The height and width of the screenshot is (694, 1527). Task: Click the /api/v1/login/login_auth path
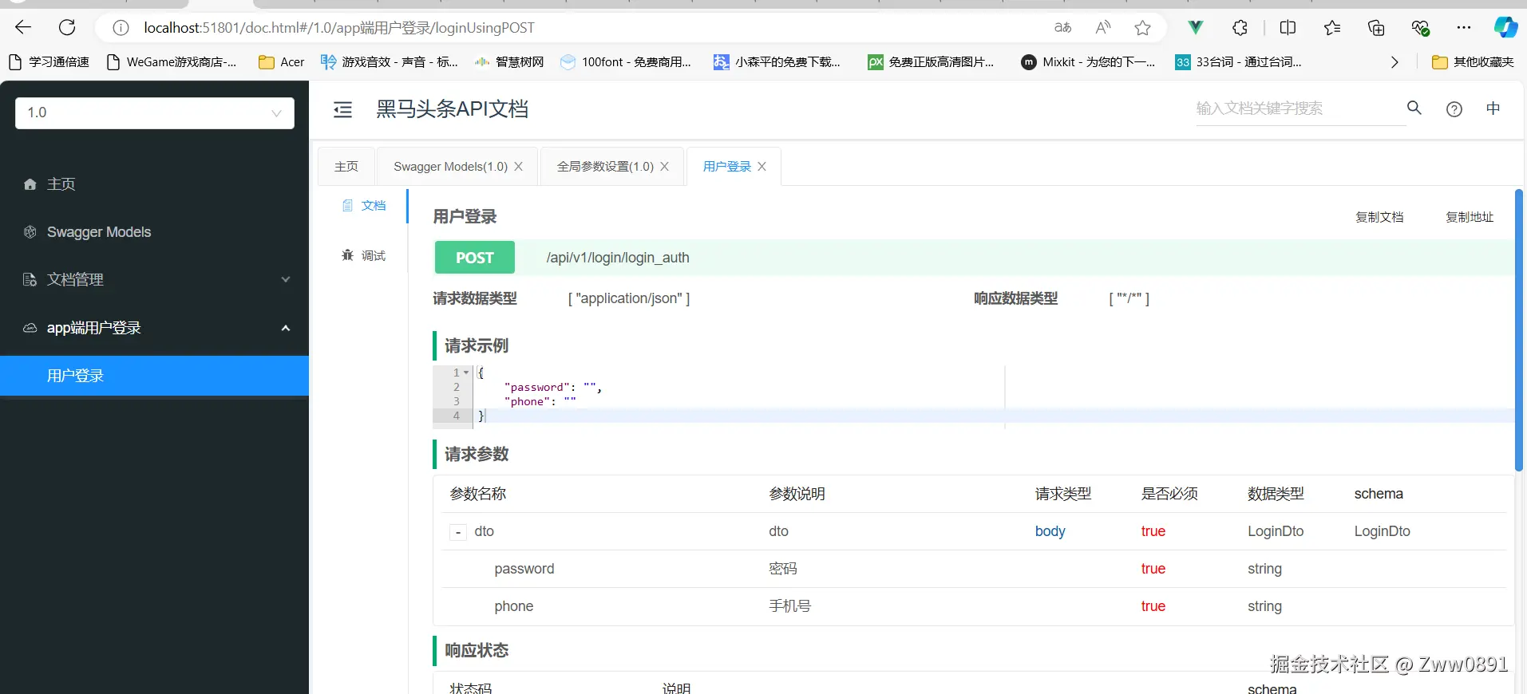[618, 258]
